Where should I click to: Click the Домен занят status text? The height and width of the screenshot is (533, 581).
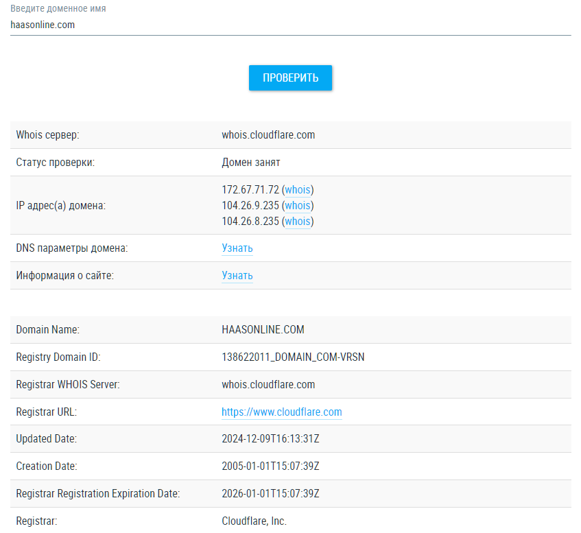pyautogui.click(x=251, y=163)
